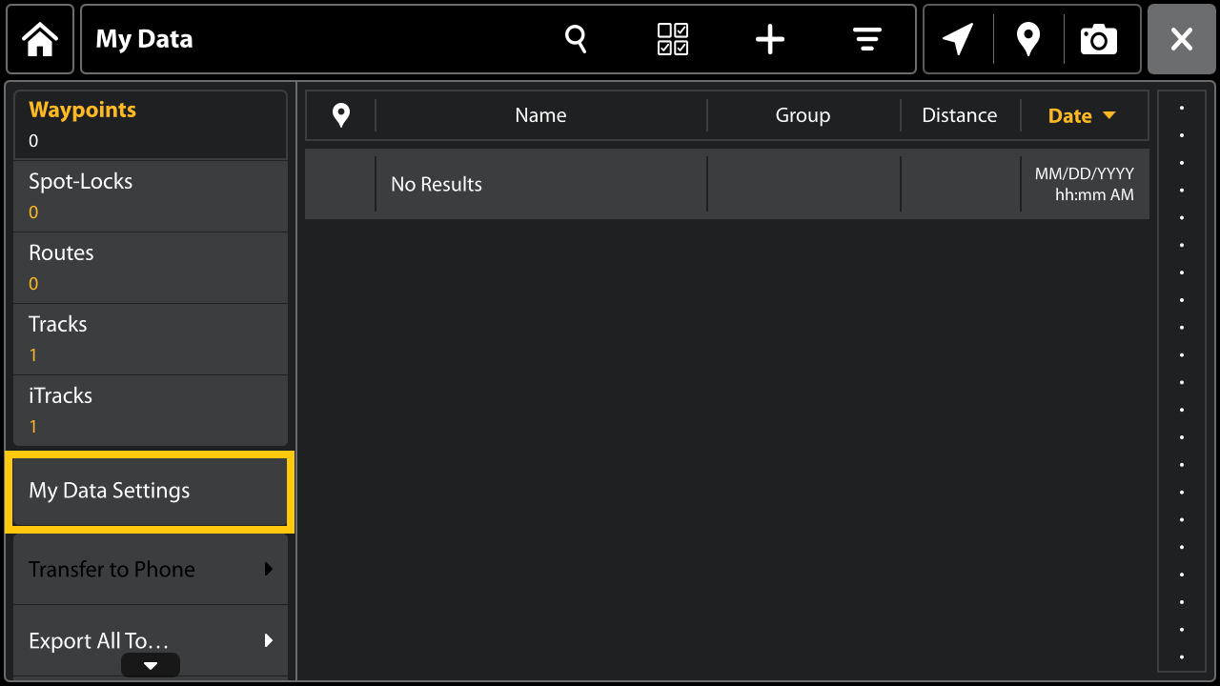Viewport: 1220px width, 686px height.
Task: Sort the list by Distance column
Action: tap(959, 115)
